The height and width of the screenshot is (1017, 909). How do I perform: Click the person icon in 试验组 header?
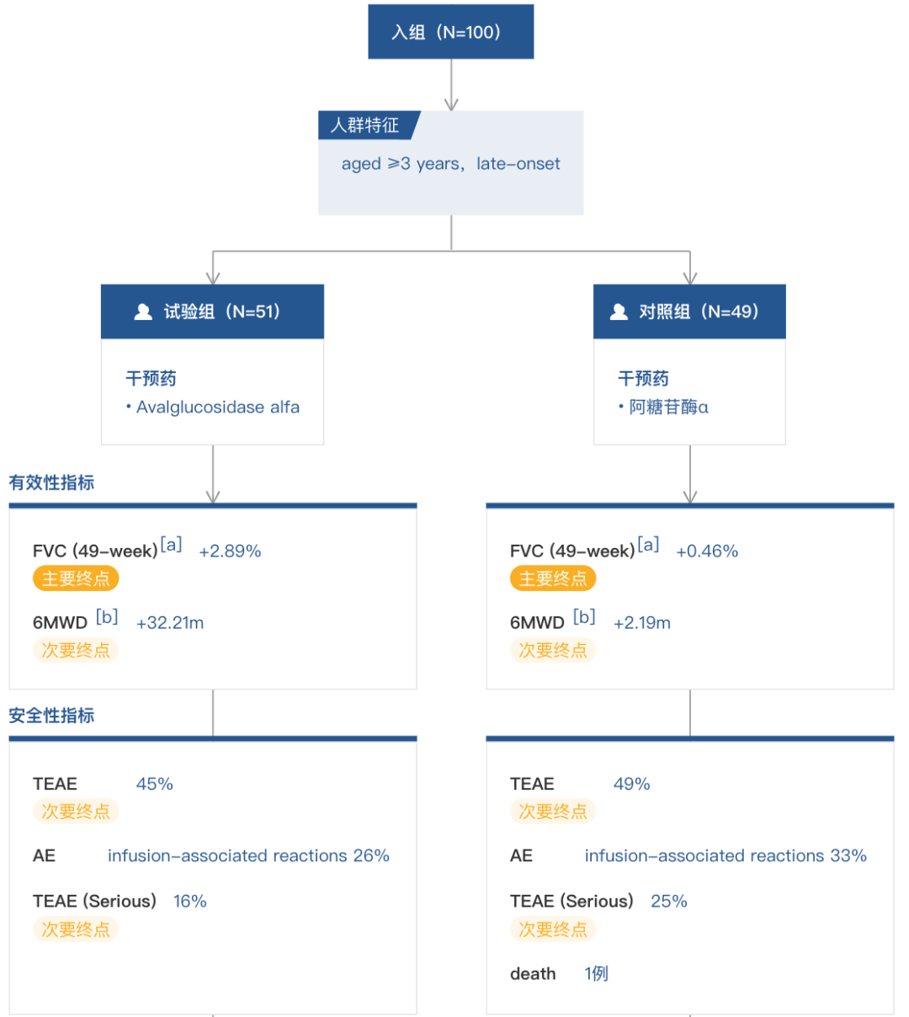(x=143, y=312)
